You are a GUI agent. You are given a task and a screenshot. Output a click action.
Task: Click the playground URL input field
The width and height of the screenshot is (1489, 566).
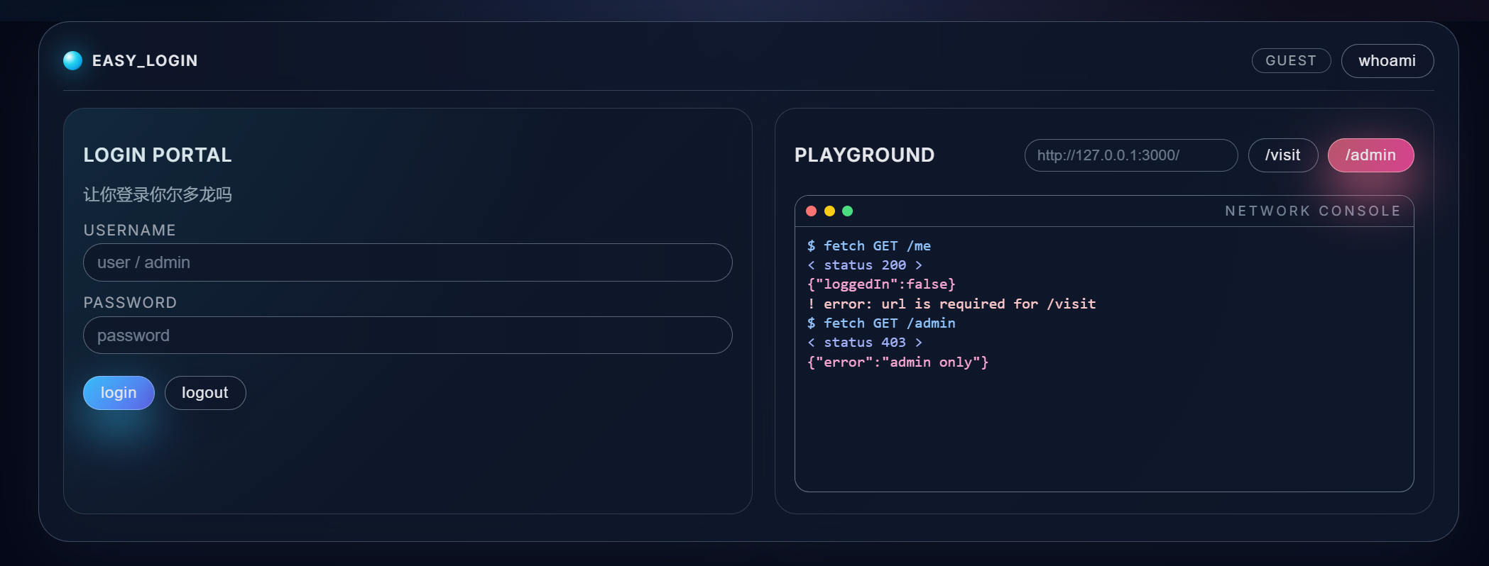(x=1130, y=155)
